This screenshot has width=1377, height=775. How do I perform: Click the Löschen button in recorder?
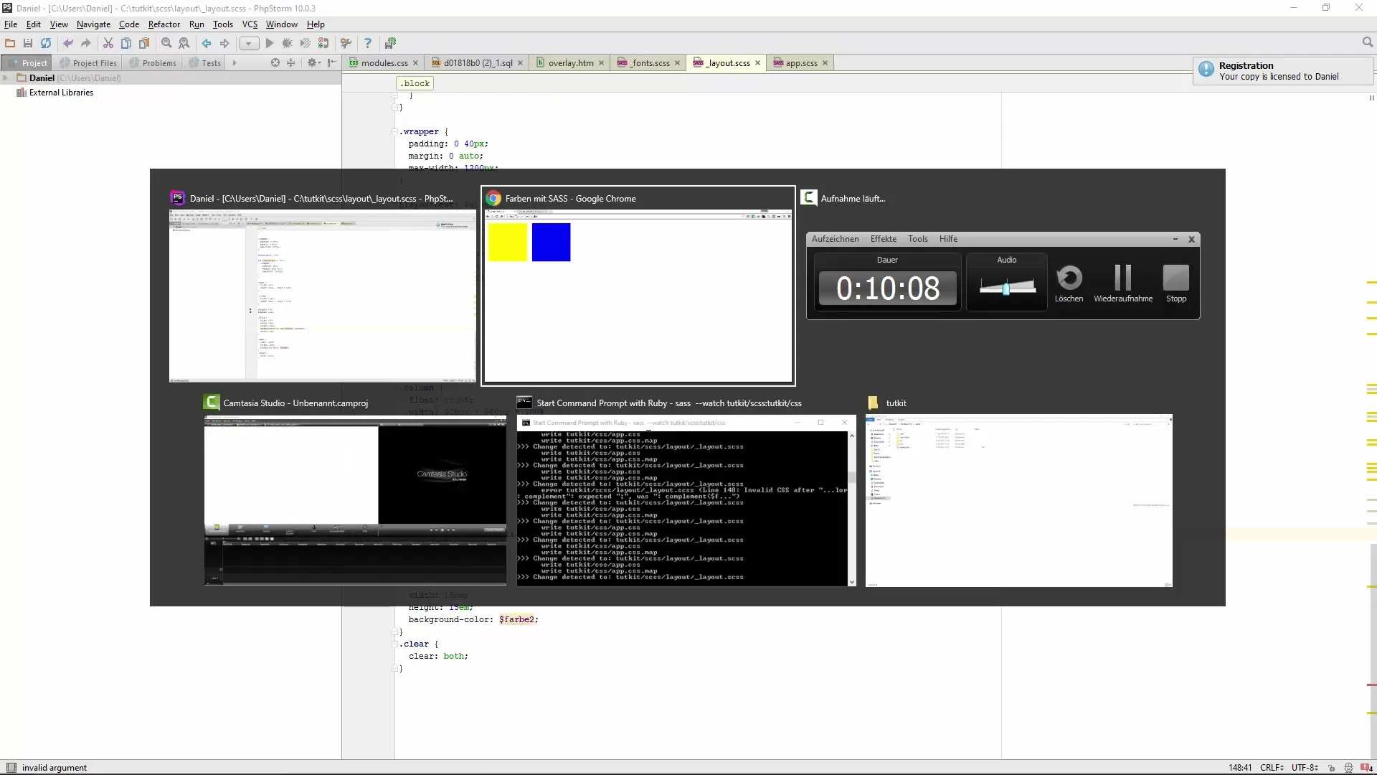(1069, 283)
